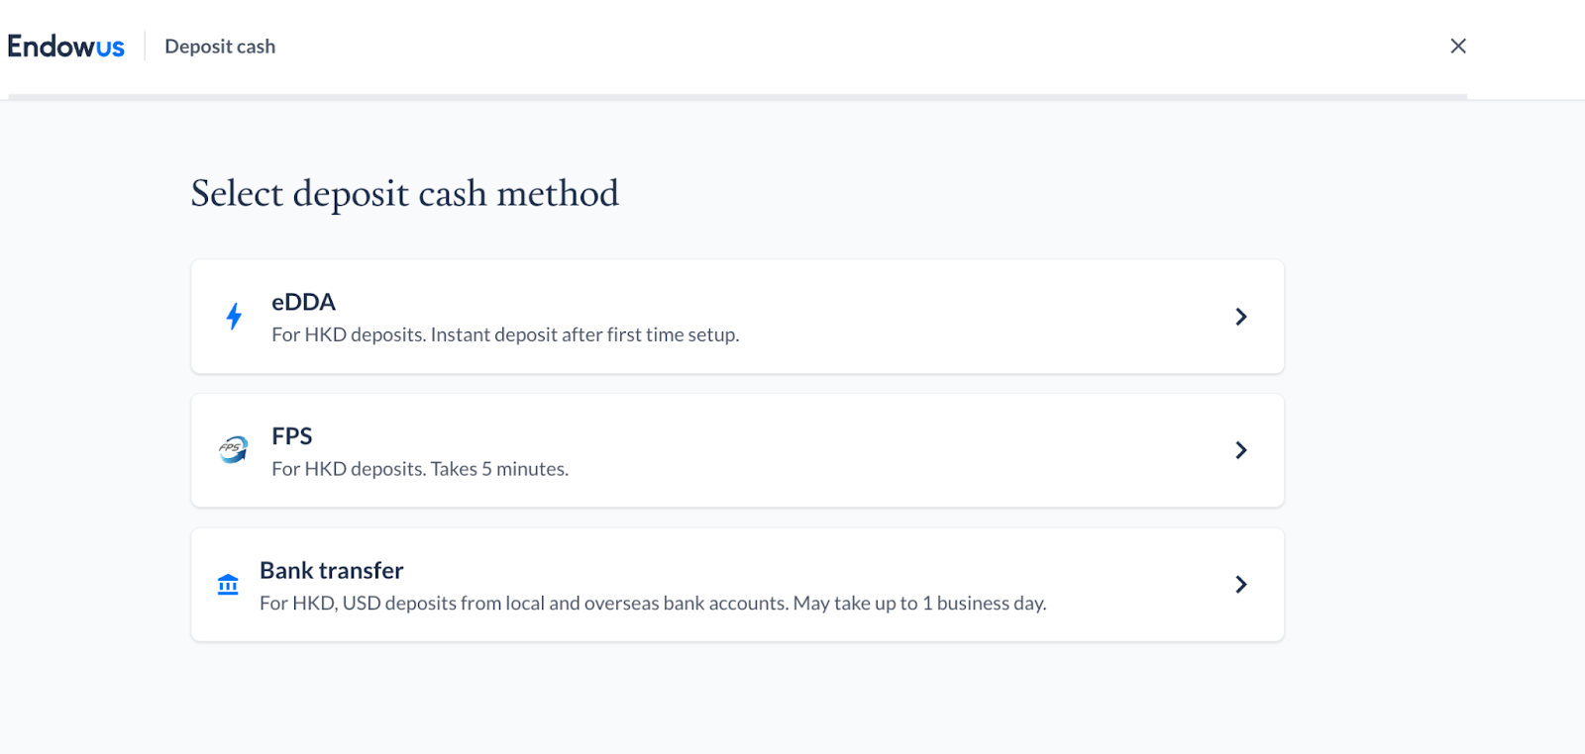
Task: Click the Deposit cash header label
Action: (x=220, y=47)
